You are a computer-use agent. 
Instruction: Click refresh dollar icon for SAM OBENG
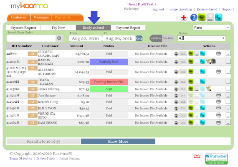click(176, 123)
